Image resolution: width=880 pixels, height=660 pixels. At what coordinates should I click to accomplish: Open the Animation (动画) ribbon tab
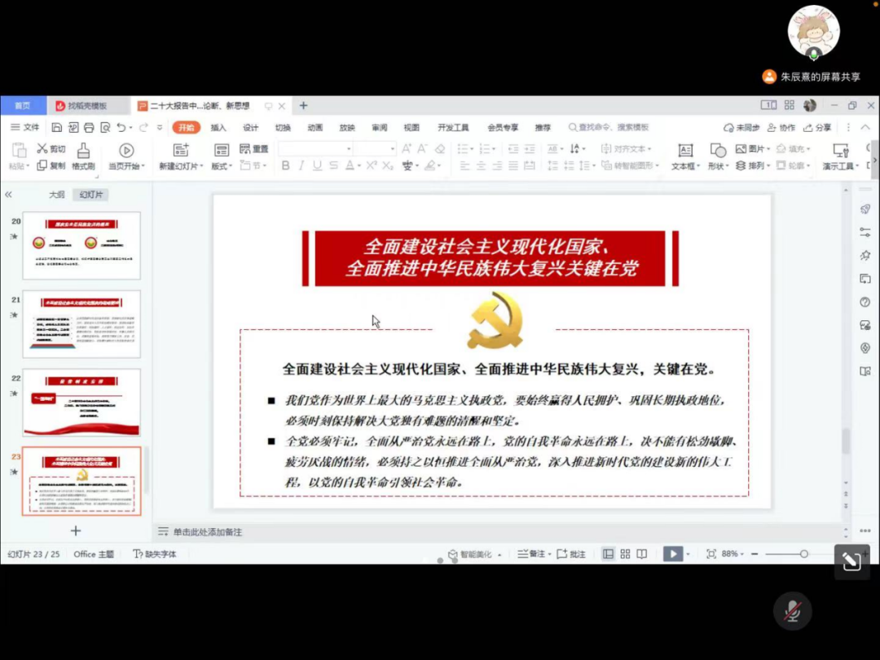point(315,127)
